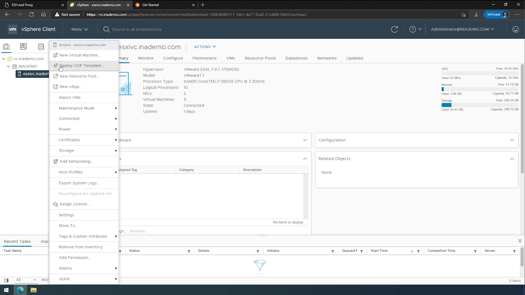Click the VMware vm logo
Image resolution: width=525 pixels, height=295 pixels.
pyautogui.click(x=12, y=29)
